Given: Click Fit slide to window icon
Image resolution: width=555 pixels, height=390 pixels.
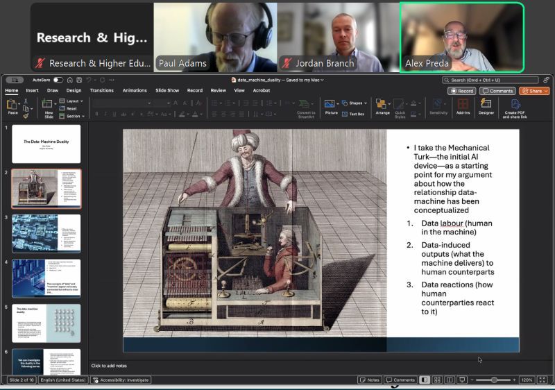Looking at the screenshot, I should [x=543, y=380].
